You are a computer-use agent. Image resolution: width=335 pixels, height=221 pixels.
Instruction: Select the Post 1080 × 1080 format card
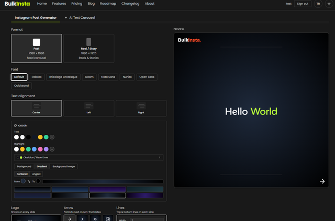coord(37,49)
